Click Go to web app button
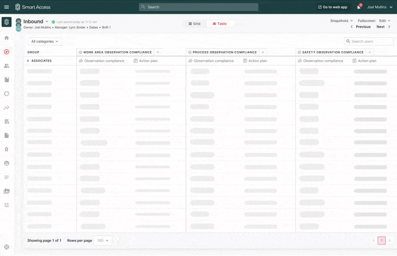Screen dimensions: 397x256 [x=332, y=7]
